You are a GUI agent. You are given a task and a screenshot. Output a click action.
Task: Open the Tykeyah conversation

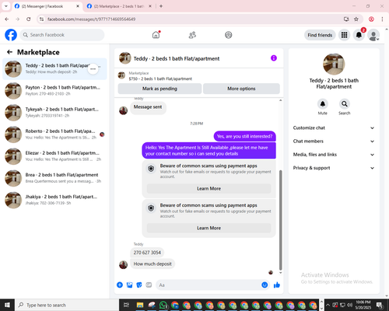[54, 113]
